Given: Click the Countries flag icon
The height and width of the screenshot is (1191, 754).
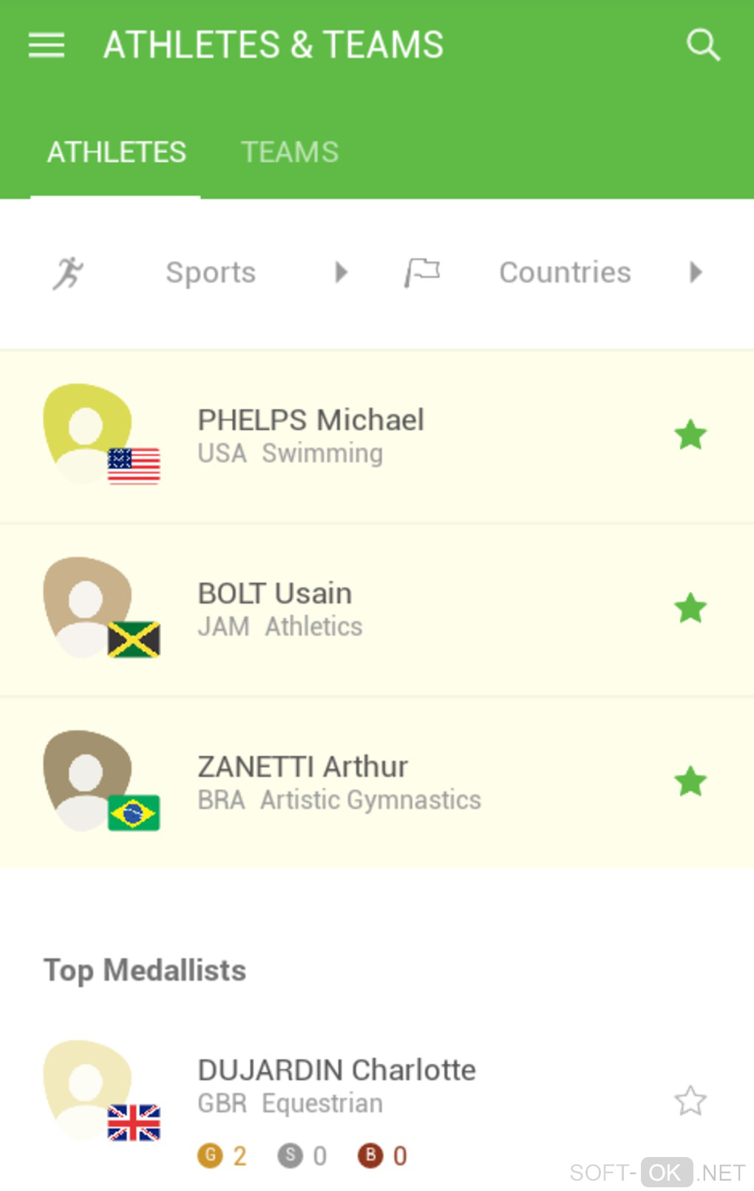Looking at the screenshot, I should coord(422,273).
